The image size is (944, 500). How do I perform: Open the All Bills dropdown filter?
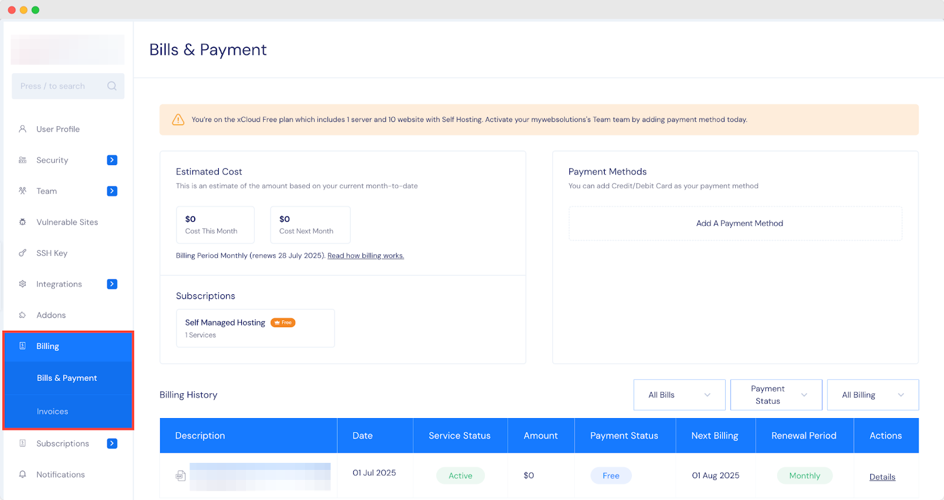pyautogui.click(x=679, y=395)
